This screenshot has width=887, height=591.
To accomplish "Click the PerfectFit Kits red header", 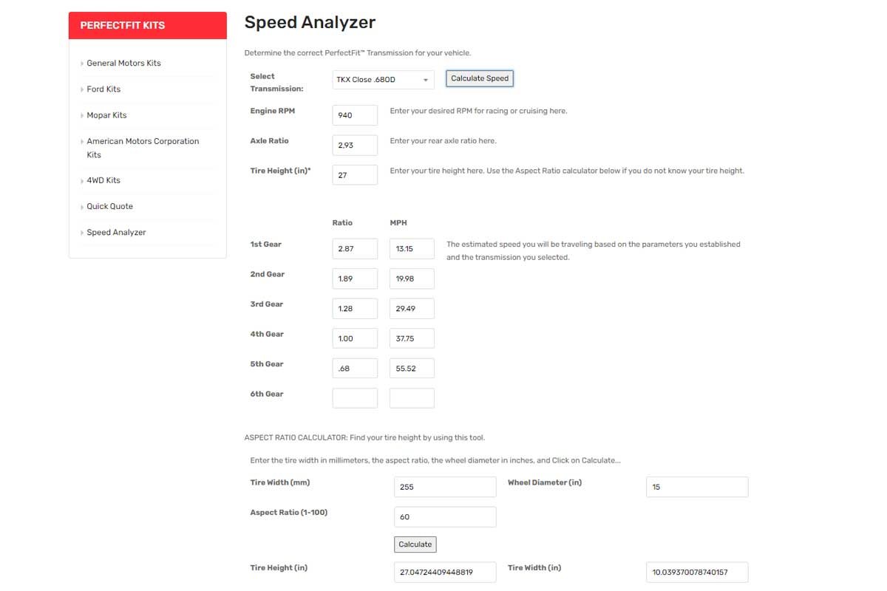I will 148,25.
